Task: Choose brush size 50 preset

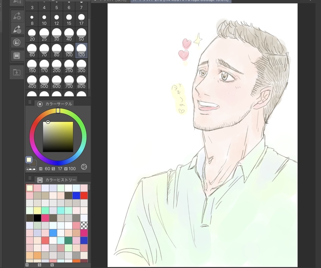Action: (81, 35)
